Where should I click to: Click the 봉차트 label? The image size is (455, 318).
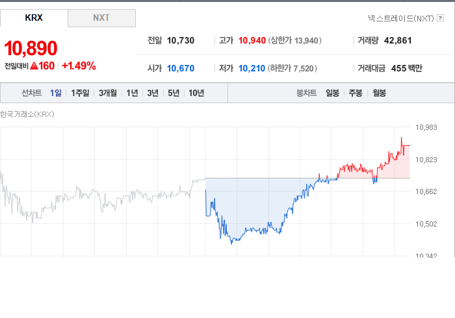306,93
